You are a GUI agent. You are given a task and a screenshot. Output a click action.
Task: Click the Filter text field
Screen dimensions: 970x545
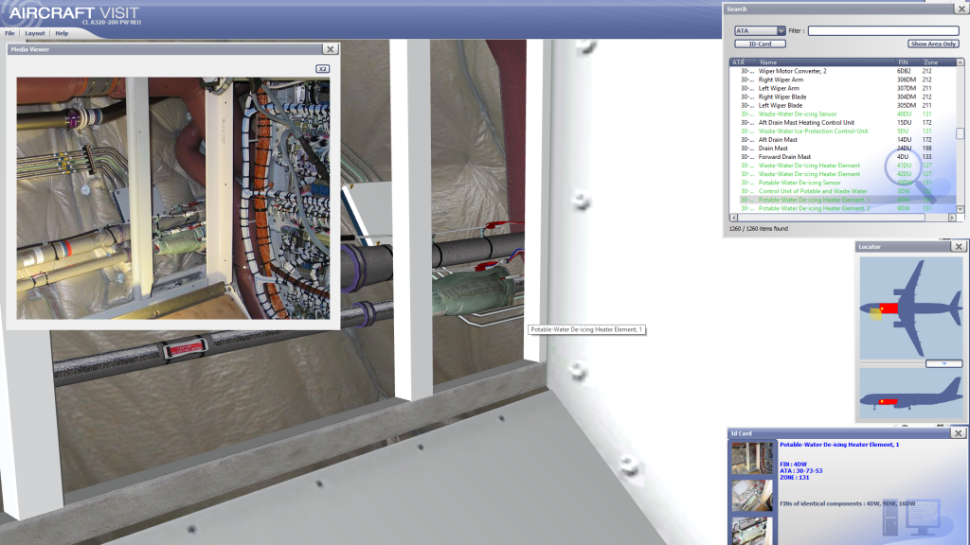pyautogui.click(x=883, y=31)
